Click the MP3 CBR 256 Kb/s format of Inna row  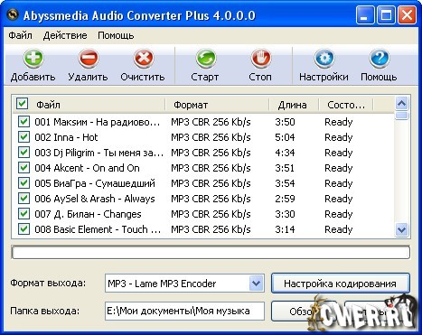(211, 137)
